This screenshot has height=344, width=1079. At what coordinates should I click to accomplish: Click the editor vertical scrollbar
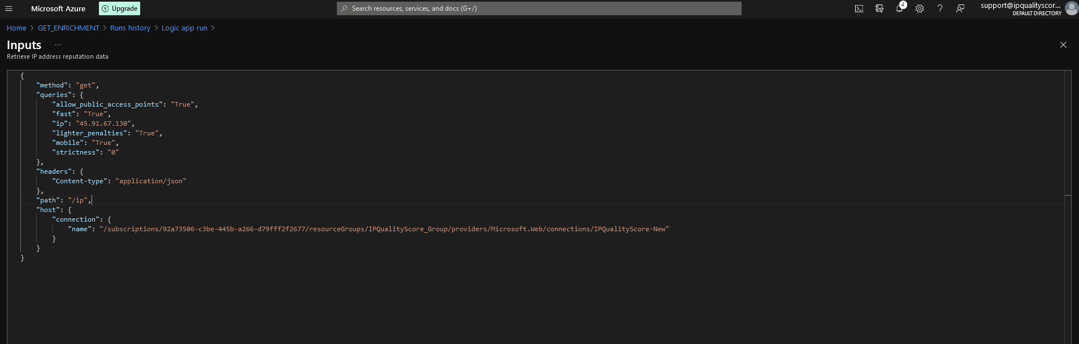tap(1068, 207)
